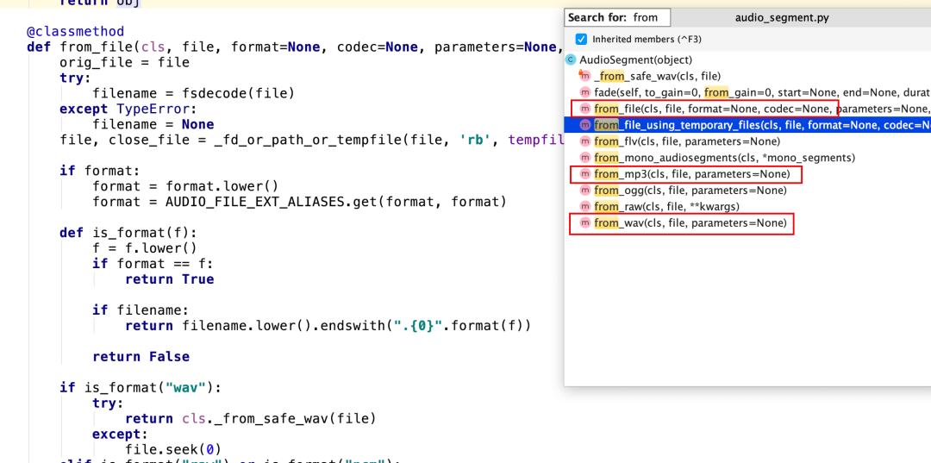Click the method icon beside _from_safe_wav
The width and height of the screenshot is (931, 463).
coord(585,76)
